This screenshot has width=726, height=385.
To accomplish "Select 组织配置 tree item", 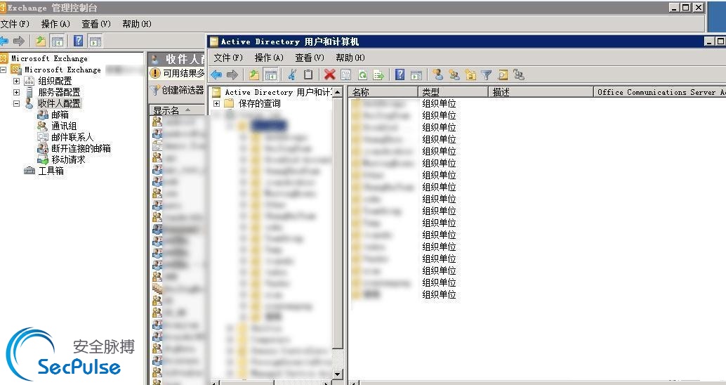I will click(55, 81).
